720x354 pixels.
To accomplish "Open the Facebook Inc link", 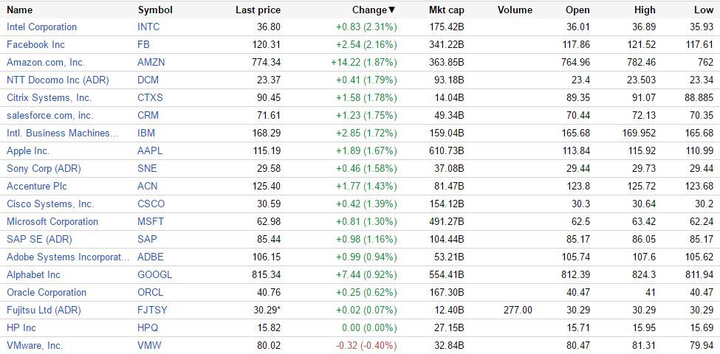I will [35, 45].
